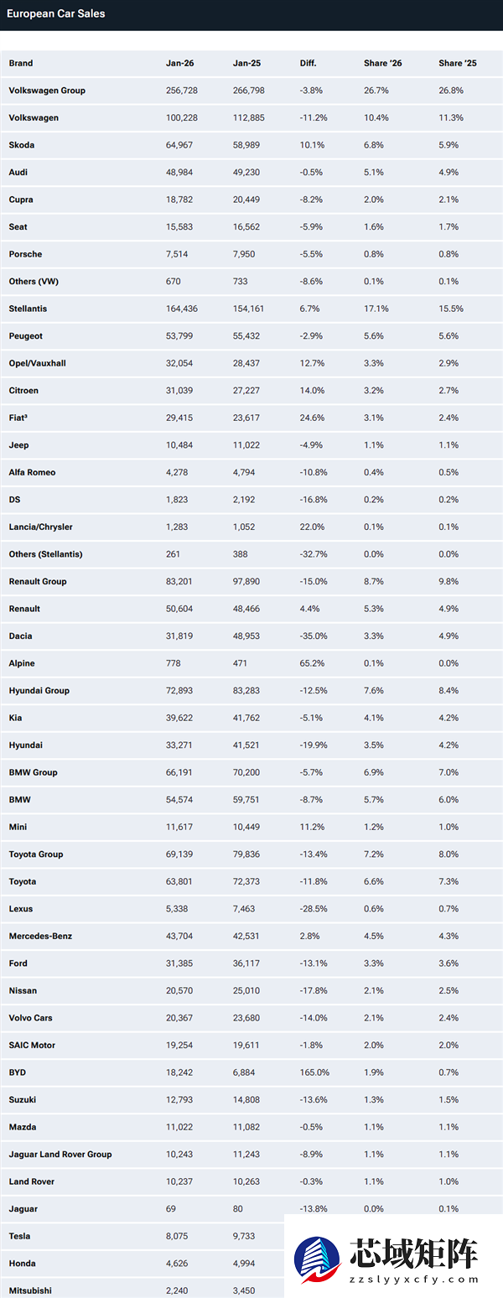Select the Renault Group row label
This screenshot has width=503, height=1298.
pyautogui.click(x=38, y=581)
